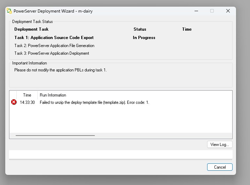Minimize the Deployment Wizard window

point(196,11)
